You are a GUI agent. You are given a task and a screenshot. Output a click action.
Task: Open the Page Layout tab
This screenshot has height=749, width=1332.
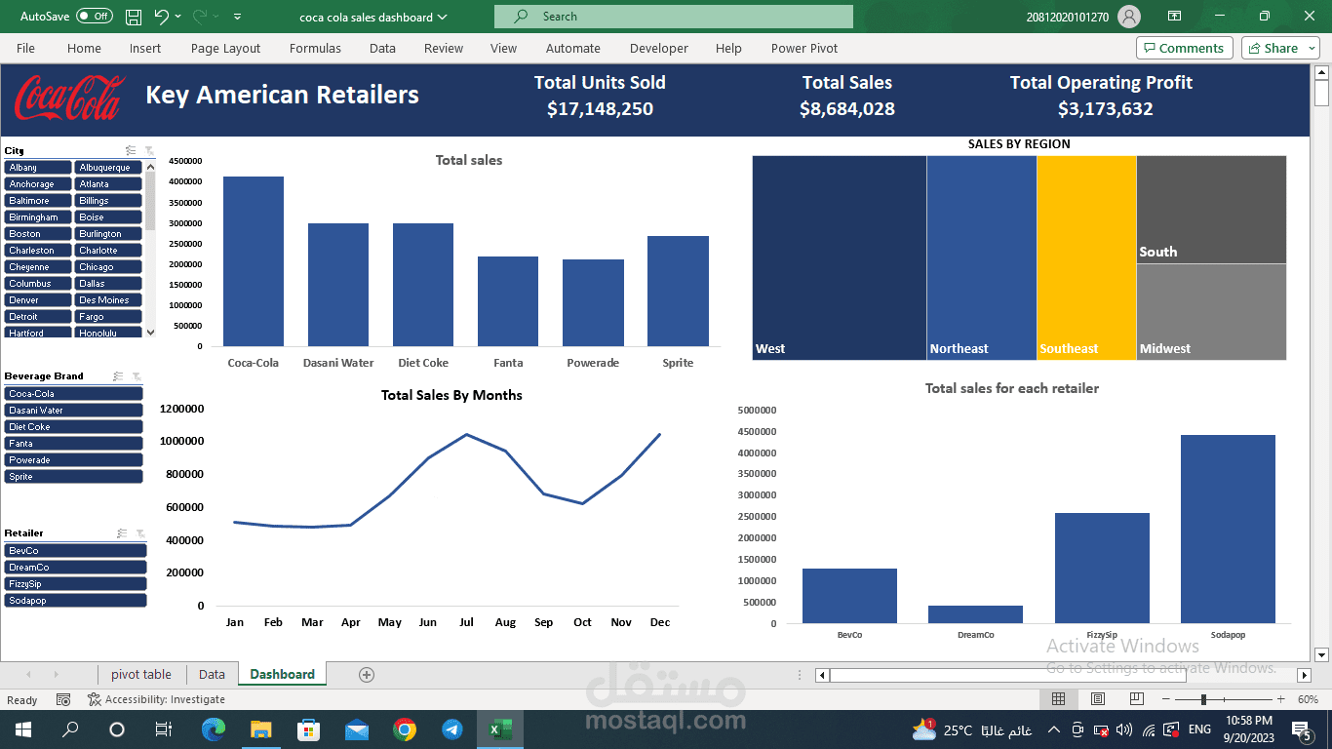tap(225, 48)
